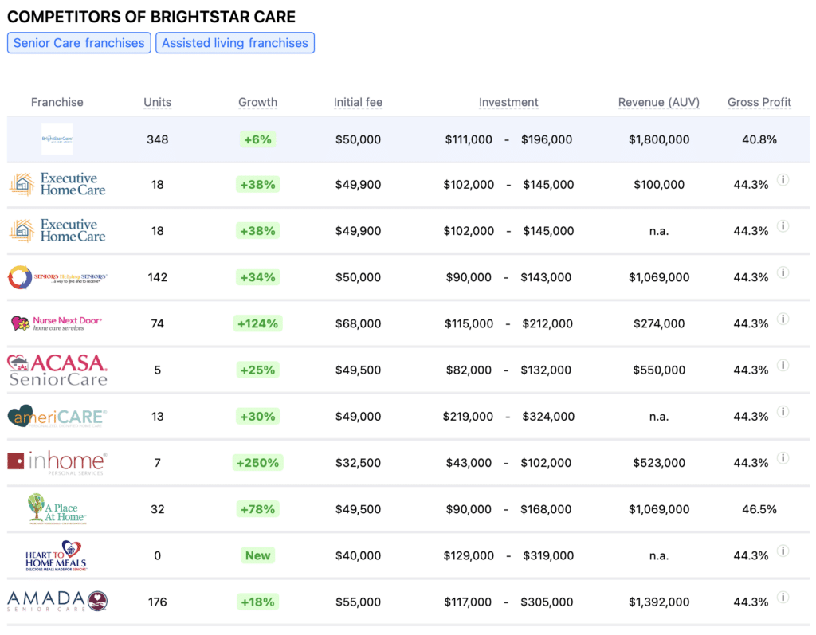Click info icon in Seniors Helping Seniors row

[783, 272]
